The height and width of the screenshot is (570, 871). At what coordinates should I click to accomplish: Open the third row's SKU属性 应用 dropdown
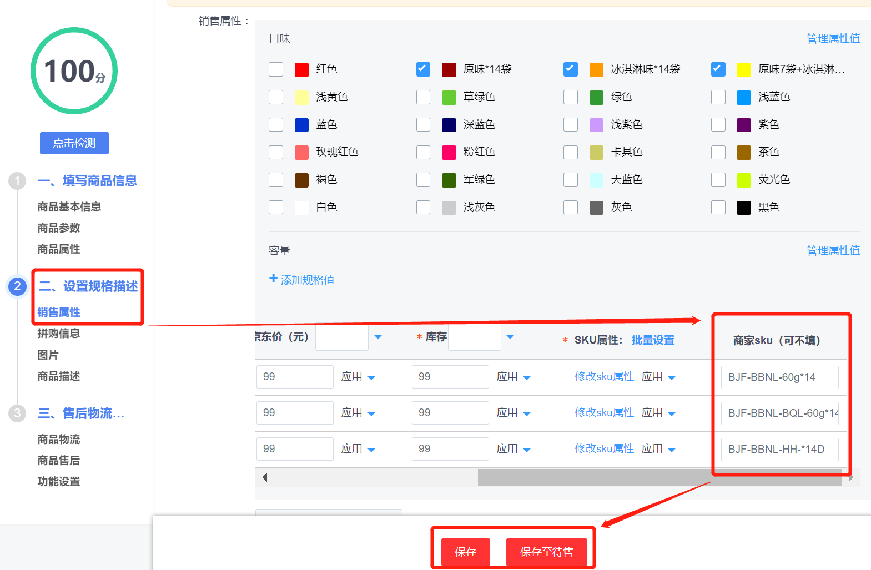672,450
